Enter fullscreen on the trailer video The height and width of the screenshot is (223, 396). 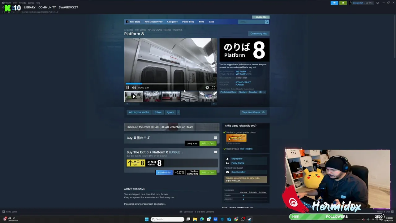(213, 88)
